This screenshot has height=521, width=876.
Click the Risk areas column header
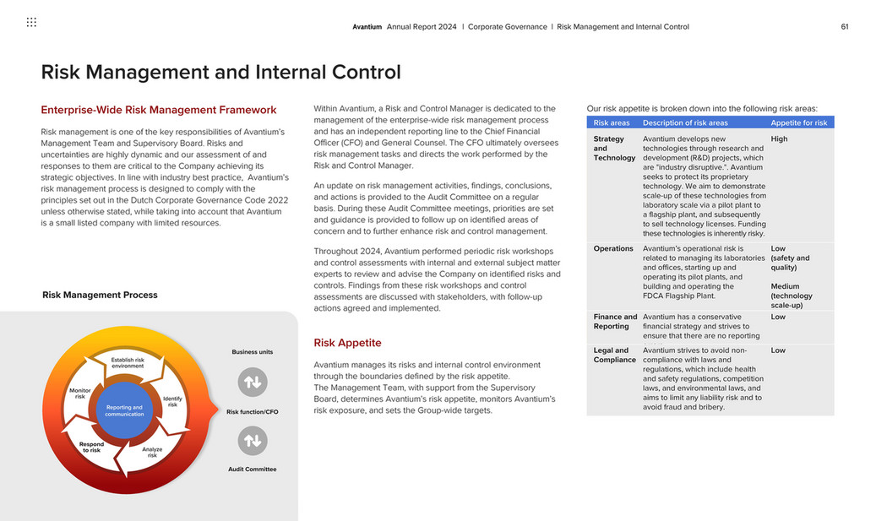(x=612, y=122)
